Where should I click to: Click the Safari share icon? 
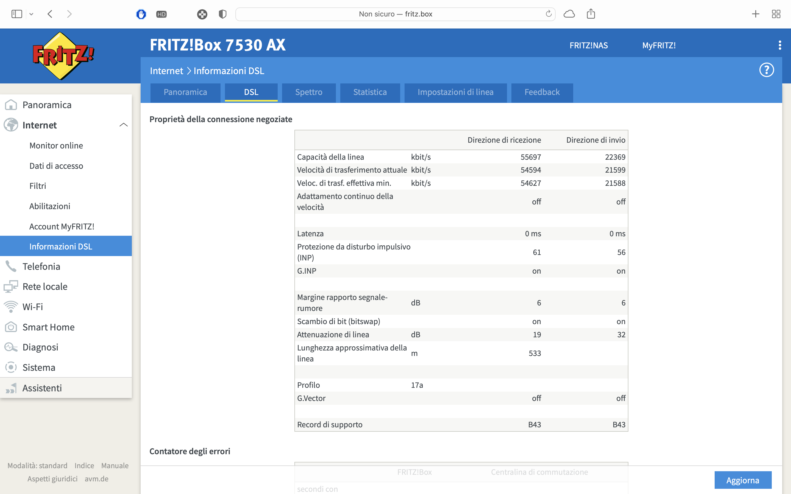coord(591,14)
